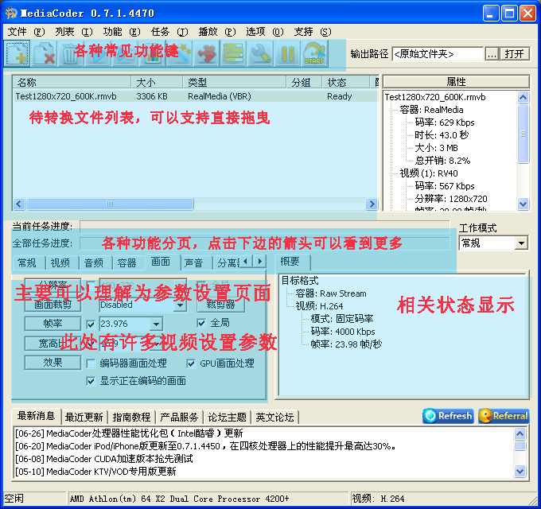Select 视频 (1): RV40 tree item
Screen dimensions: 541x509
pos(429,173)
